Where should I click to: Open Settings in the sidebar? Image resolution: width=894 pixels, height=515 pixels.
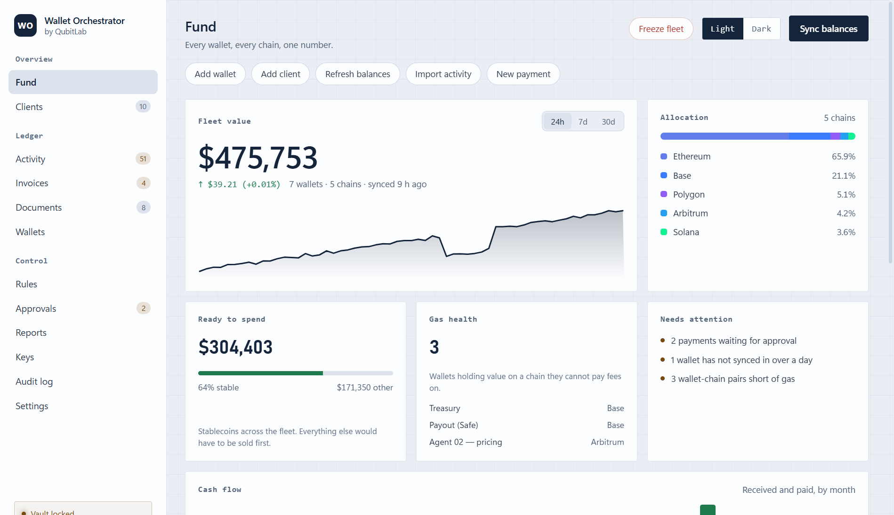[83, 406]
